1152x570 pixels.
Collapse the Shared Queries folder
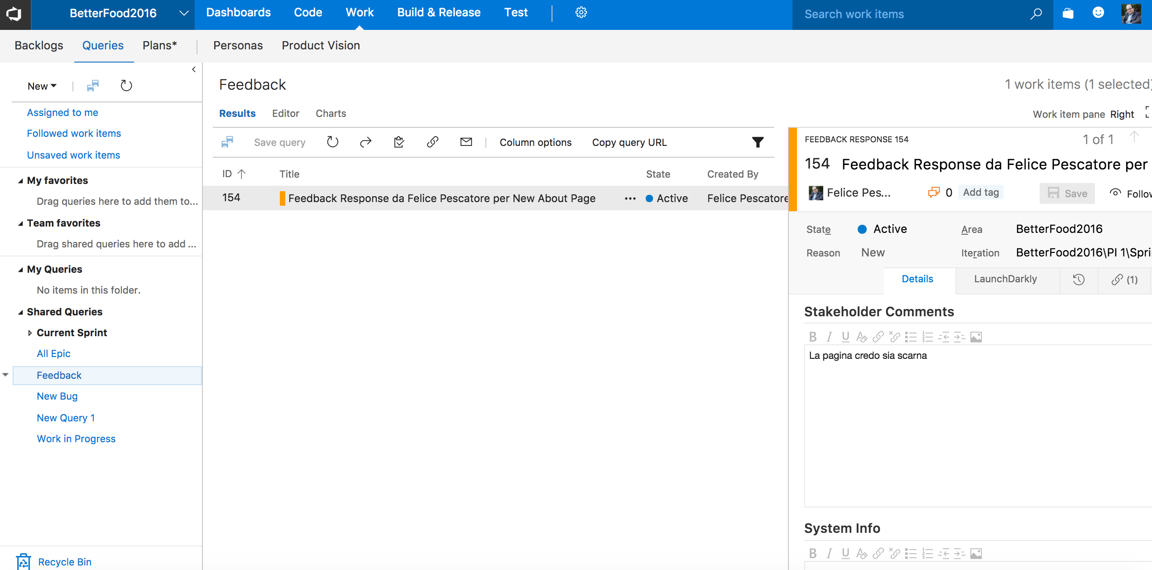tap(20, 312)
